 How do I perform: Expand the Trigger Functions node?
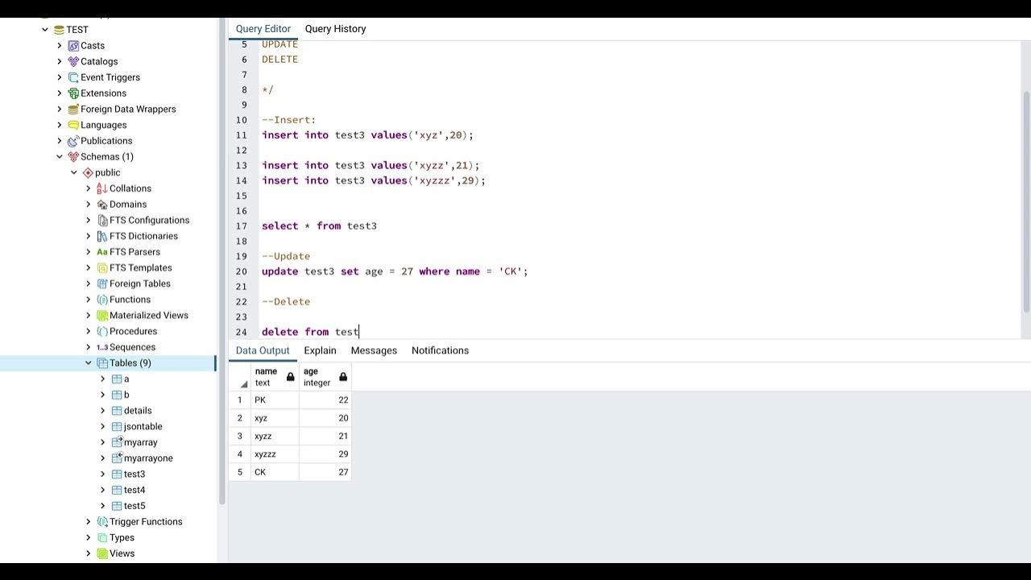[x=89, y=522]
